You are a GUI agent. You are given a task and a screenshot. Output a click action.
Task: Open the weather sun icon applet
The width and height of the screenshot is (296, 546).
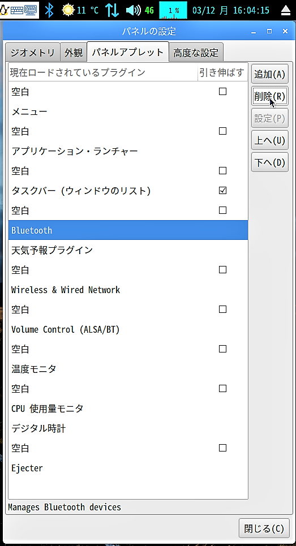click(68, 10)
